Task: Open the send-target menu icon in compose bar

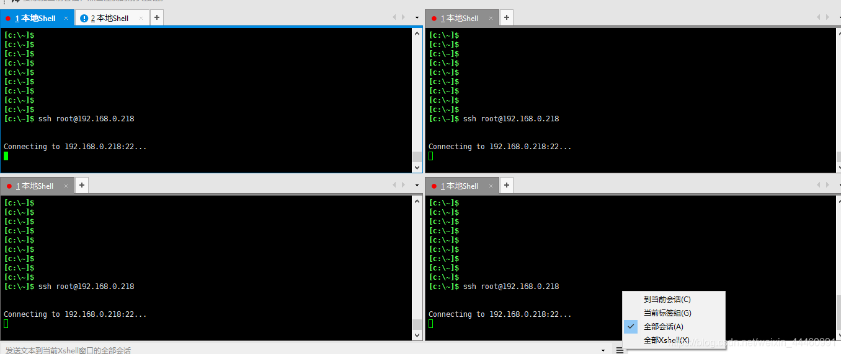Action: click(x=619, y=350)
